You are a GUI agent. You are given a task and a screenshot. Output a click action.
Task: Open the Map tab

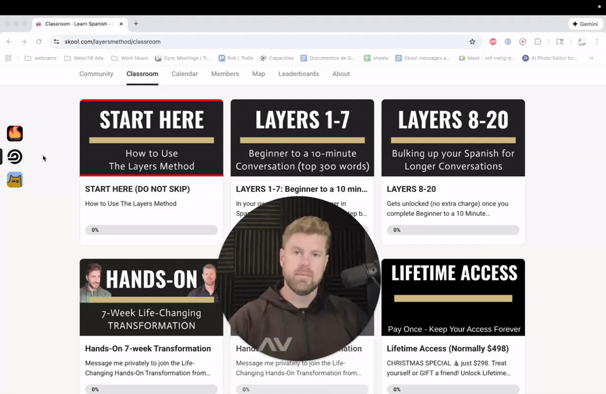click(259, 74)
